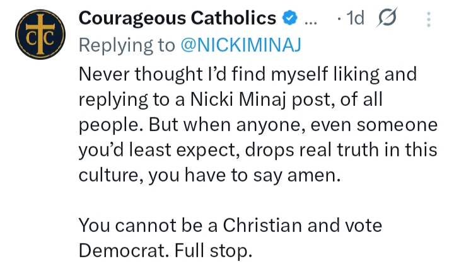Click the line "you'd least expect, drops real truth"
Viewport: 454px width, 278px height.
tap(258, 150)
